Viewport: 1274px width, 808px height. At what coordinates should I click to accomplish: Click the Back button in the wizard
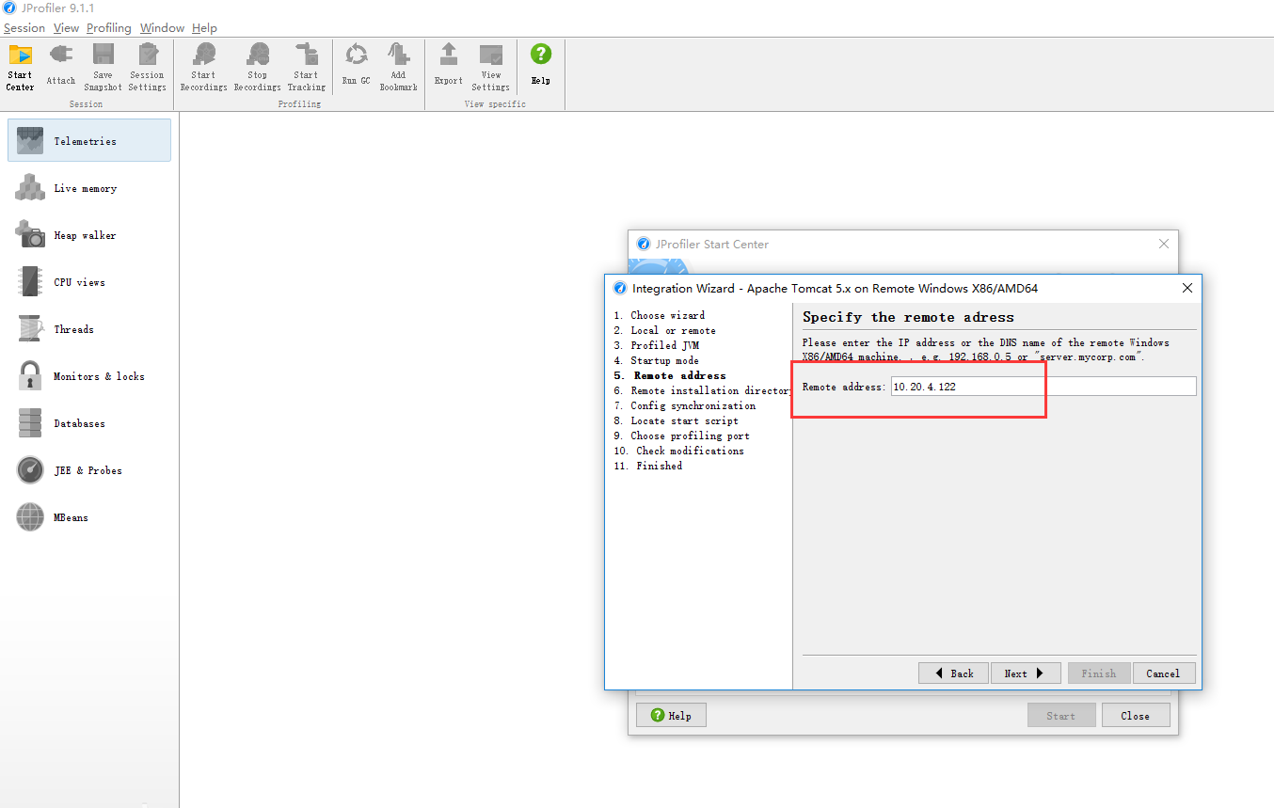(953, 673)
